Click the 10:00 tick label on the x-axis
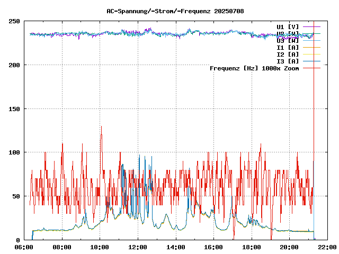 coord(100,247)
